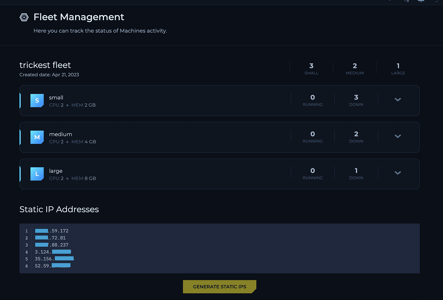
Task: Expand the large machine row chevron
Action: pyautogui.click(x=398, y=173)
